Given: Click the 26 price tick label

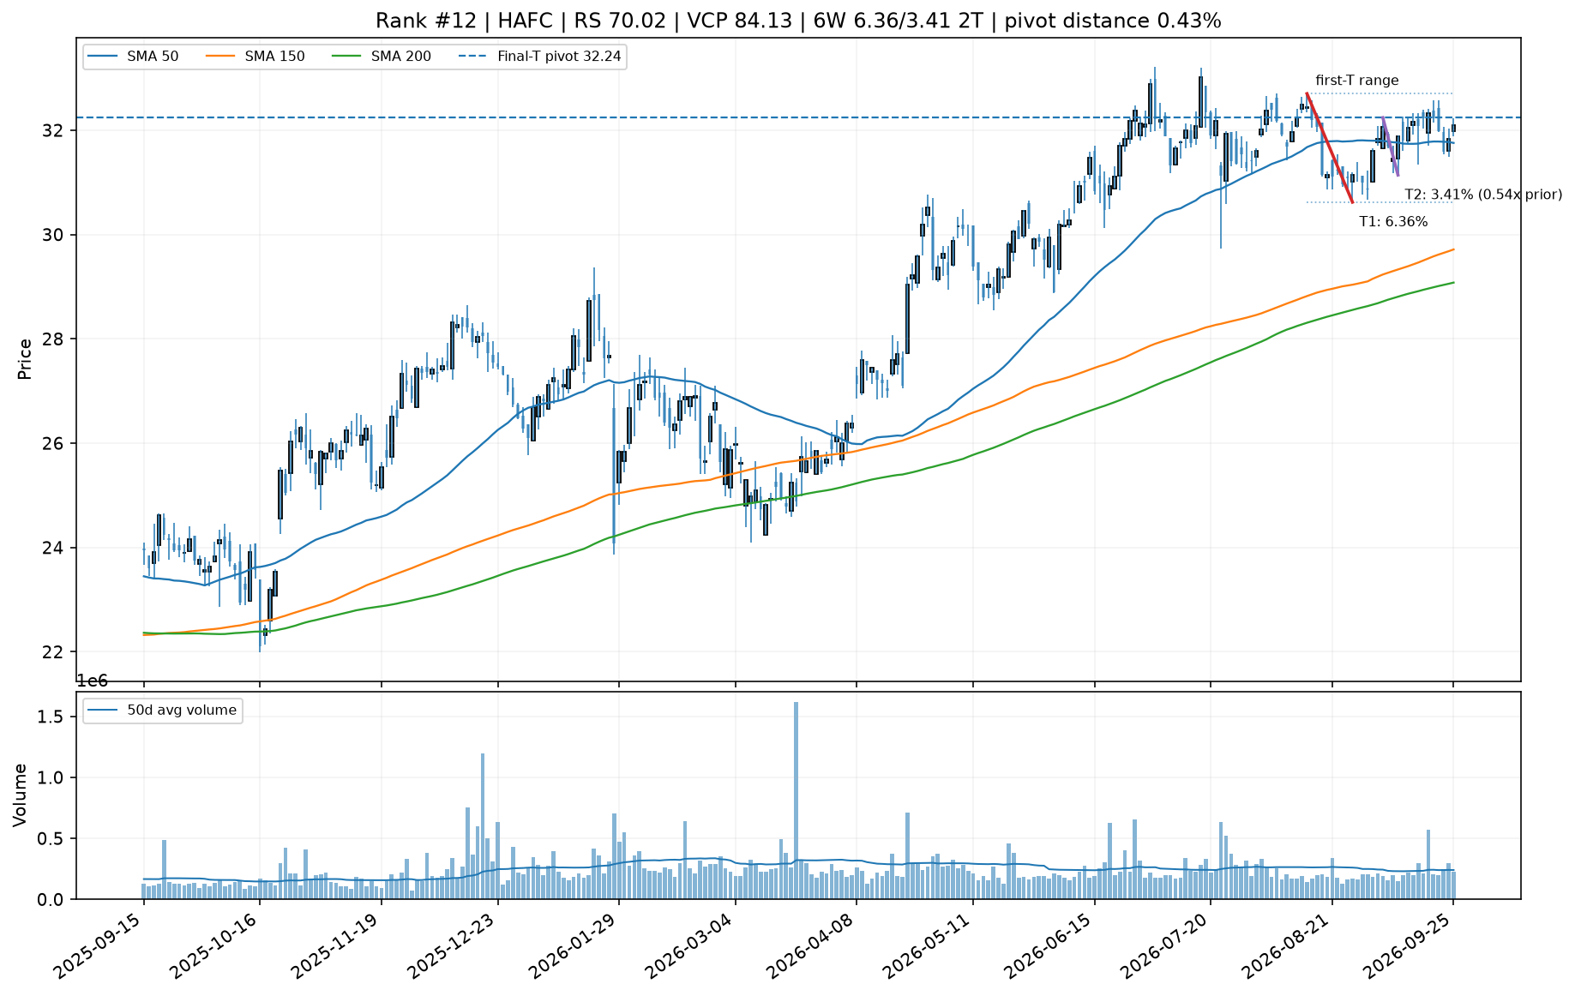Looking at the screenshot, I should point(54,444).
